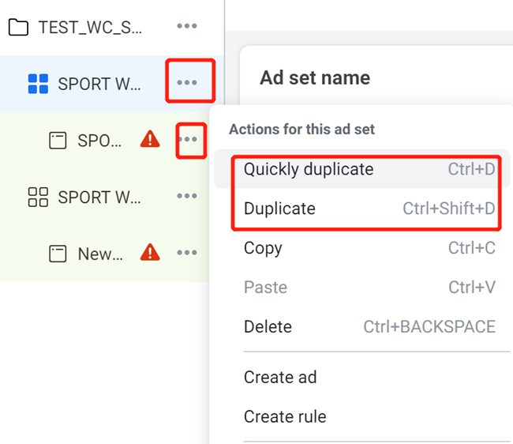
Task: Open three-dot menu on the lower SPORT W ad set
Action: click(187, 196)
